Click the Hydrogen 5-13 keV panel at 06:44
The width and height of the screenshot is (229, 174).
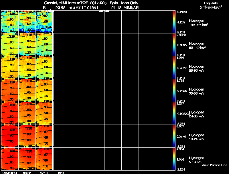(10, 159)
